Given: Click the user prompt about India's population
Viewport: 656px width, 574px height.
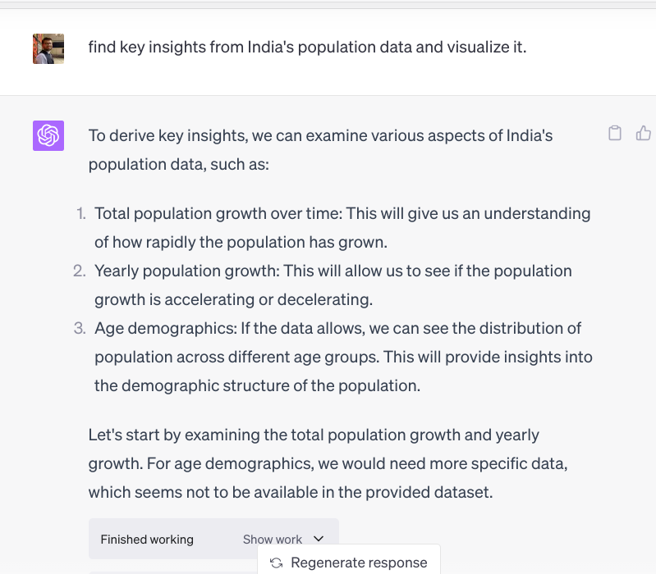Looking at the screenshot, I should [x=307, y=47].
